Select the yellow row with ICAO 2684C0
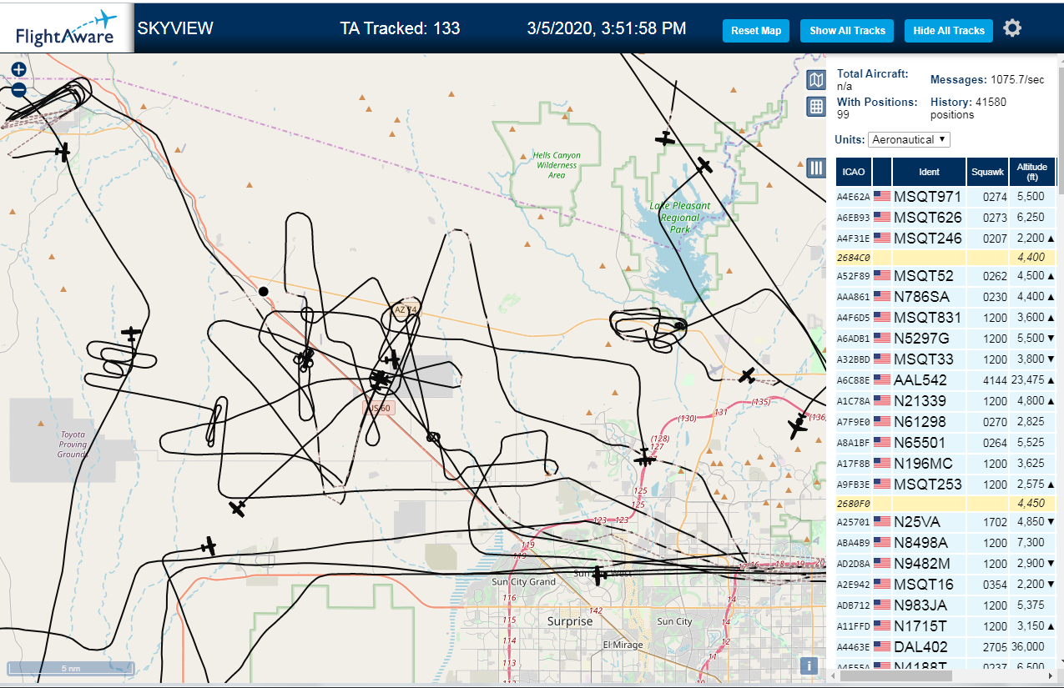Viewport: 1064px width, 688px height. pyautogui.click(x=946, y=258)
